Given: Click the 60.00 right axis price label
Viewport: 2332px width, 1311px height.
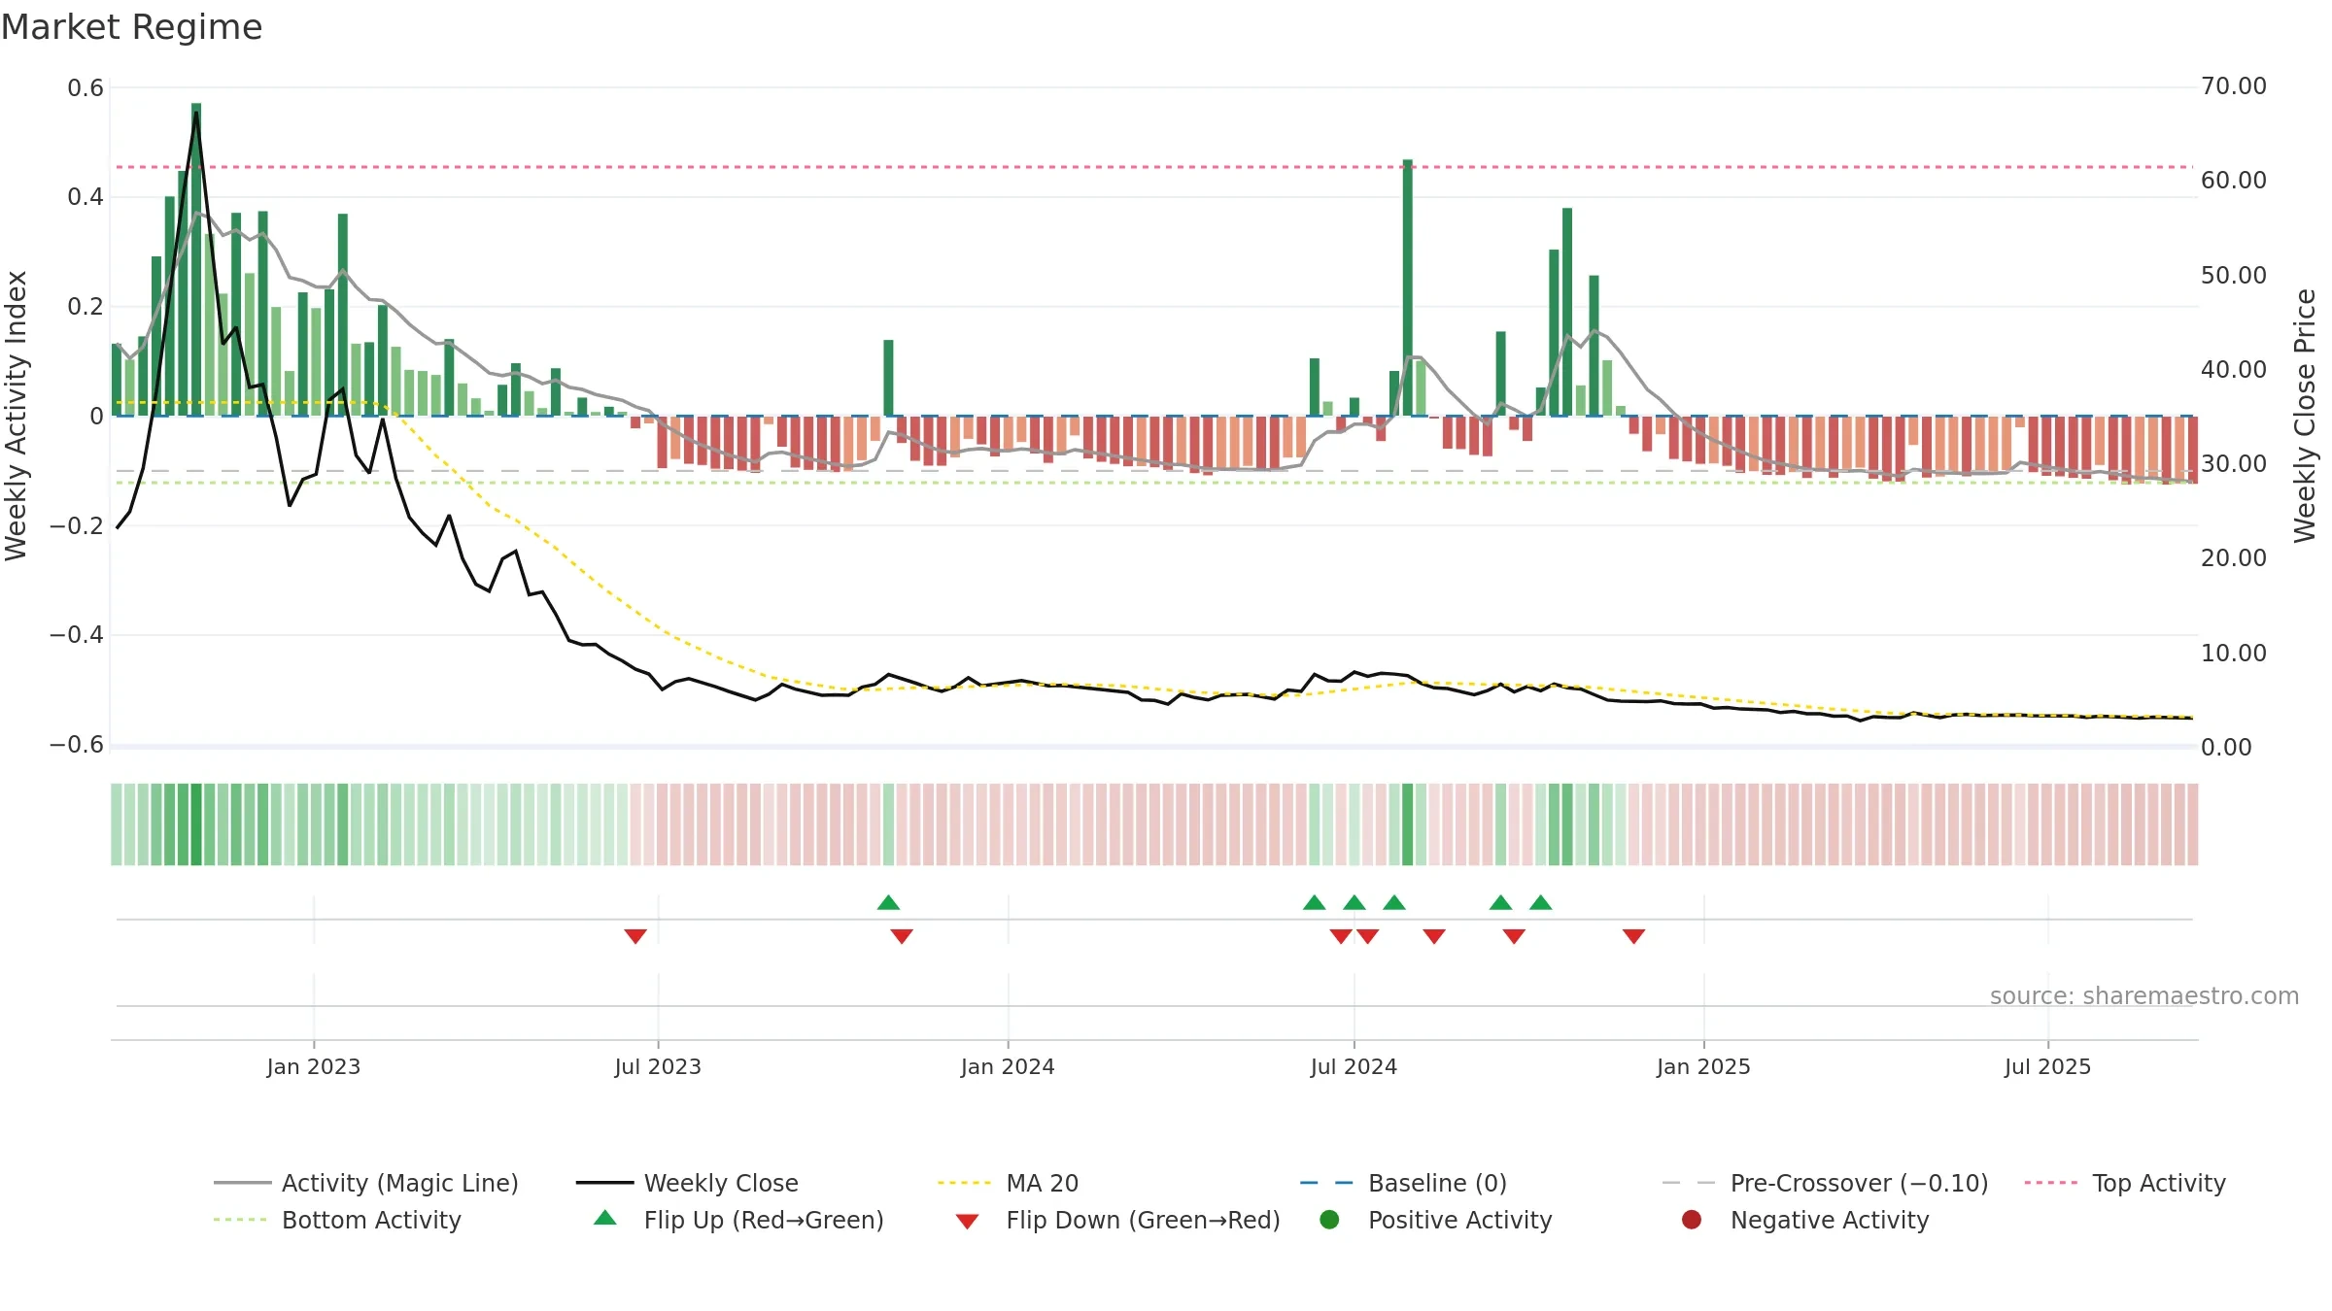Looking at the screenshot, I should coord(2234,181).
